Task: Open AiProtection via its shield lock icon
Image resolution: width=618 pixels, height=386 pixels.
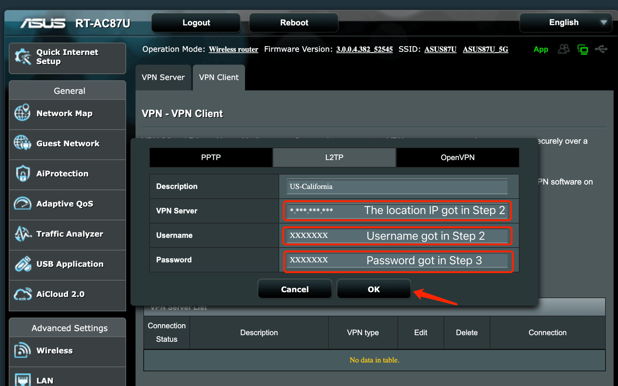Action: (22, 174)
